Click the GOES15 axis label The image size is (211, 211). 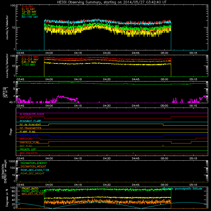(5, 92)
